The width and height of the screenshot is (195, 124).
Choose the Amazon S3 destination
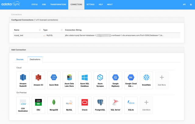pos(38,80)
